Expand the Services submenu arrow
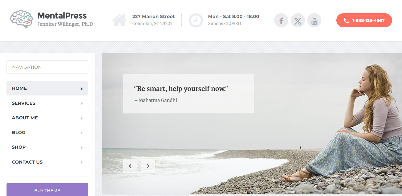Viewport: 402px width, 196px height. (81, 103)
